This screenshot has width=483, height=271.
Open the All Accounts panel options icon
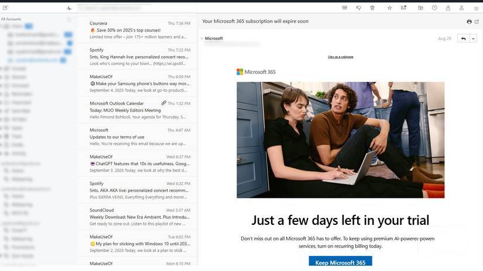(69, 20)
